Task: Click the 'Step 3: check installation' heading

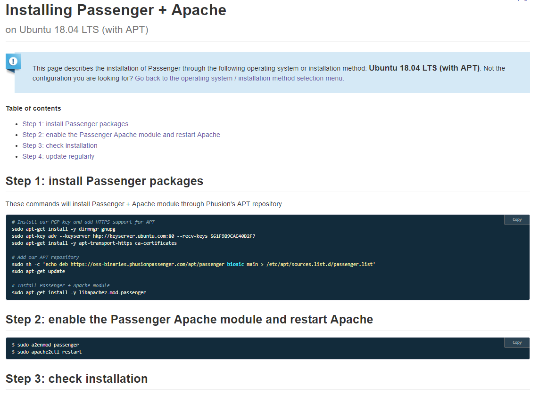Action: (77, 379)
